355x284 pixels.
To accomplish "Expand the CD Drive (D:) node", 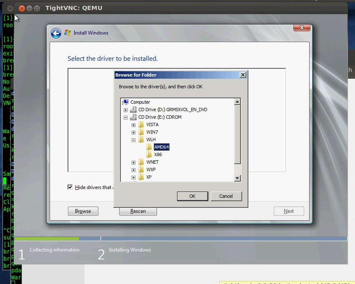I will 126,110.
